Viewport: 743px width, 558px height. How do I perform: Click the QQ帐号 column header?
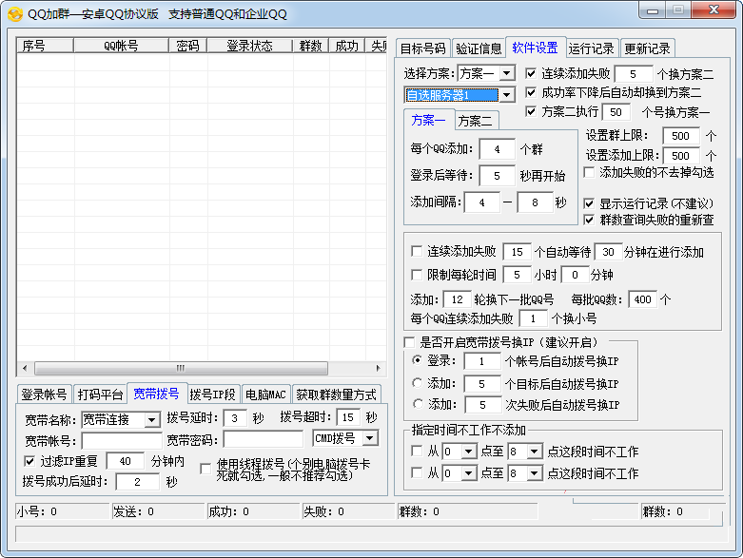[x=122, y=46]
